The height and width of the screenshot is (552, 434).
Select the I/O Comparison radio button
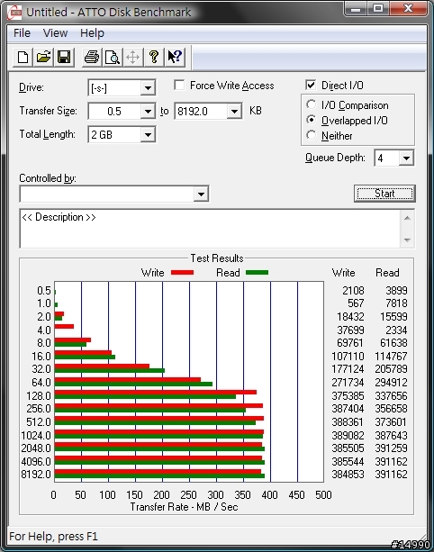click(x=312, y=104)
